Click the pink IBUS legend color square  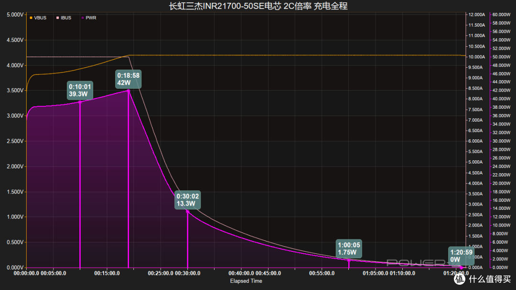pos(58,18)
